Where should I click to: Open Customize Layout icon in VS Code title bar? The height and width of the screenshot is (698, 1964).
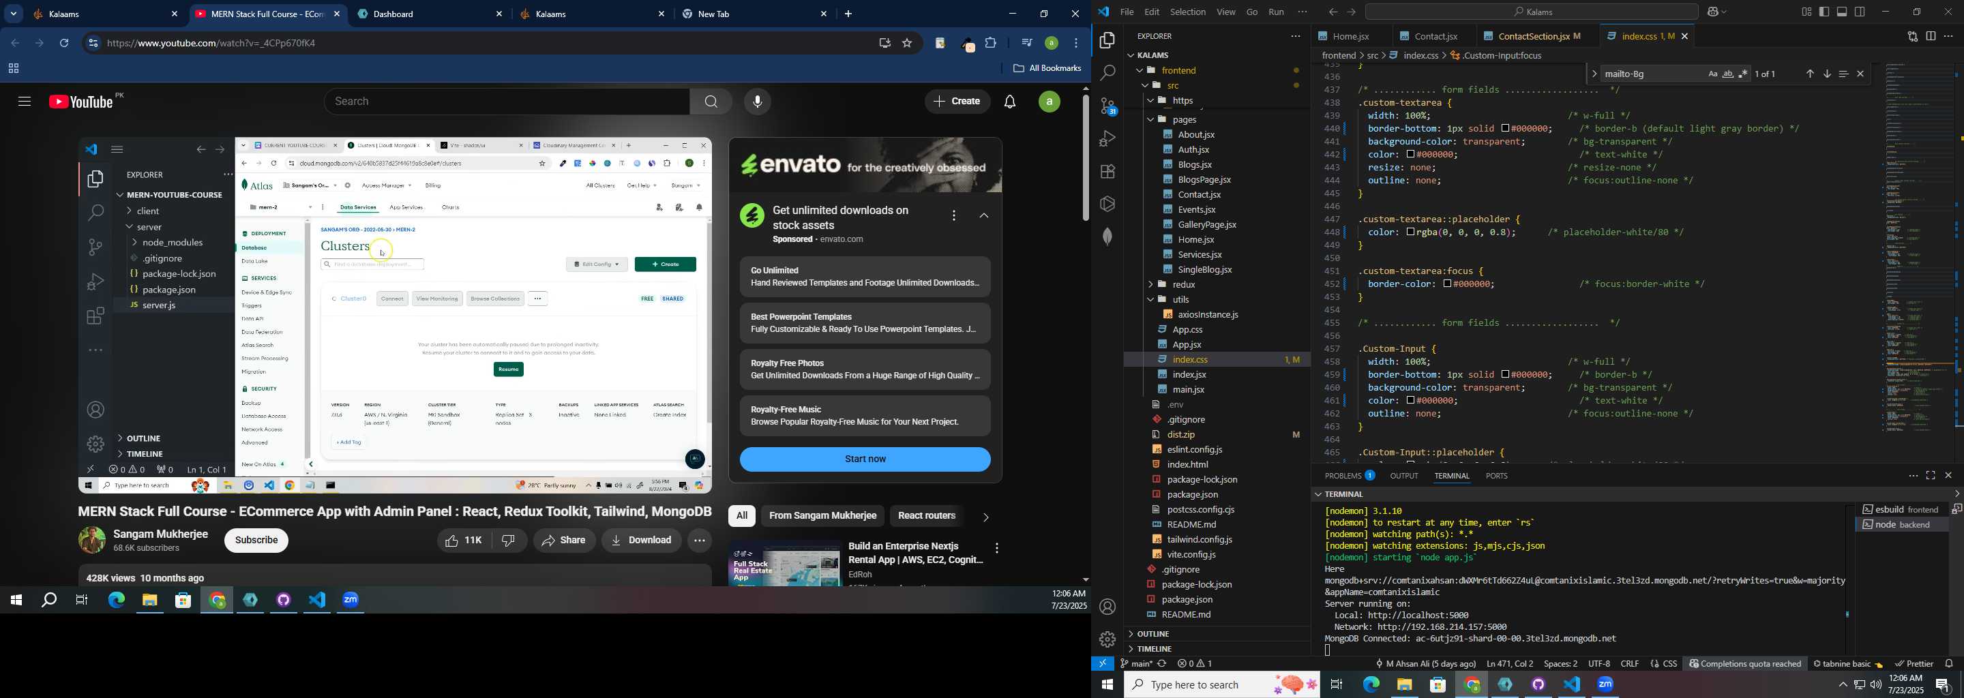coord(1806,12)
